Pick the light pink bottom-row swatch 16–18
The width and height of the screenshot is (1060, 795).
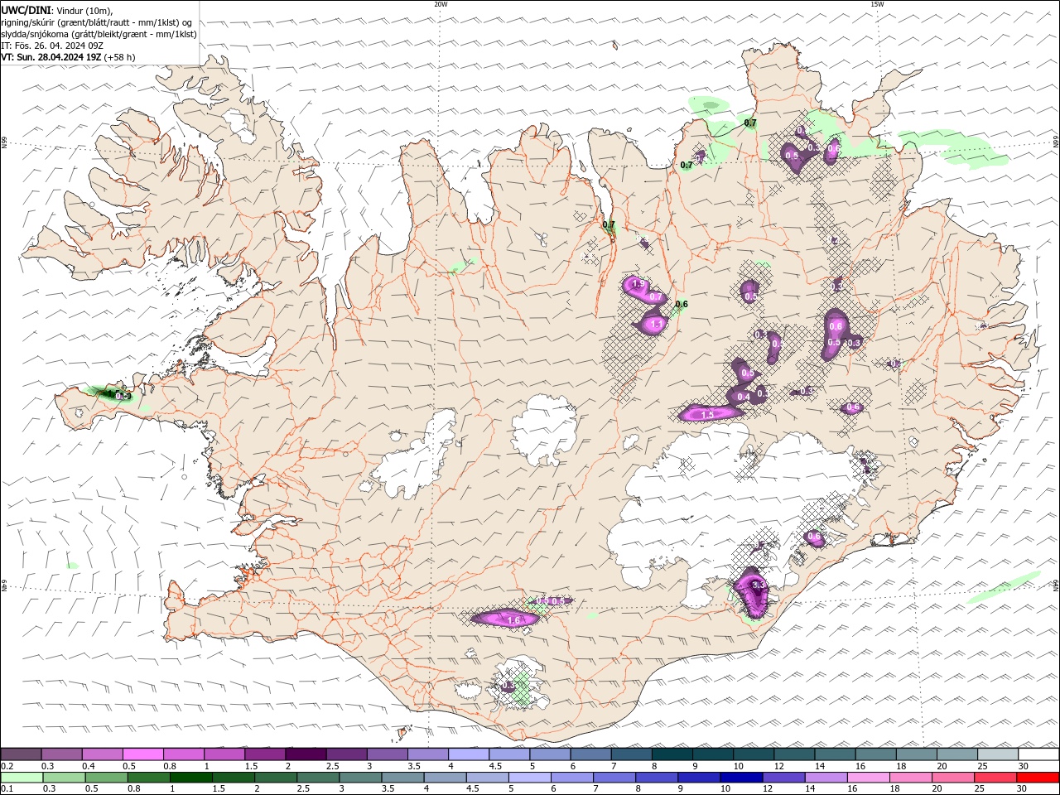[x=868, y=778]
